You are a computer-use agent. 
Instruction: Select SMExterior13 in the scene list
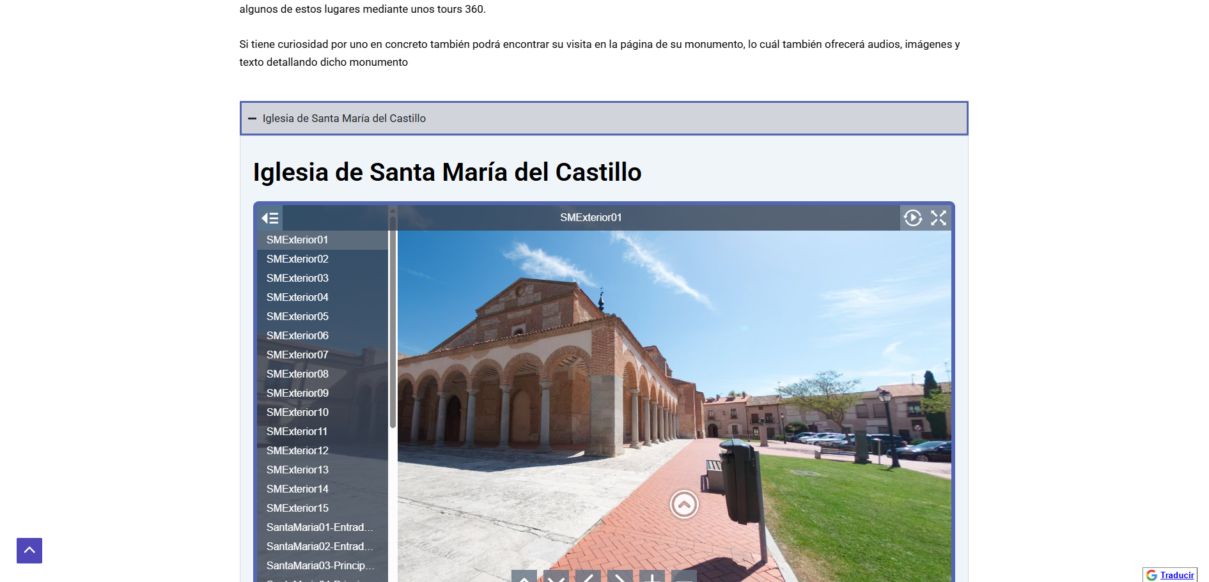point(322,470)
